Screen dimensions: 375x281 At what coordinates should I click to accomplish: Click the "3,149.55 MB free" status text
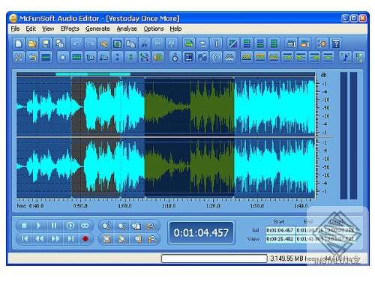pyautogui.click(x=292, y=259)
